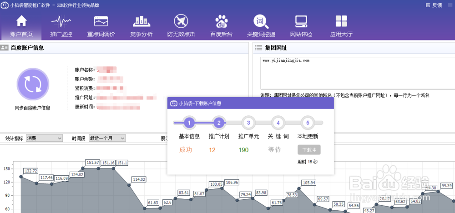
Task: Open 百度后台 paw icon
Action: click(x=222, y=21)
